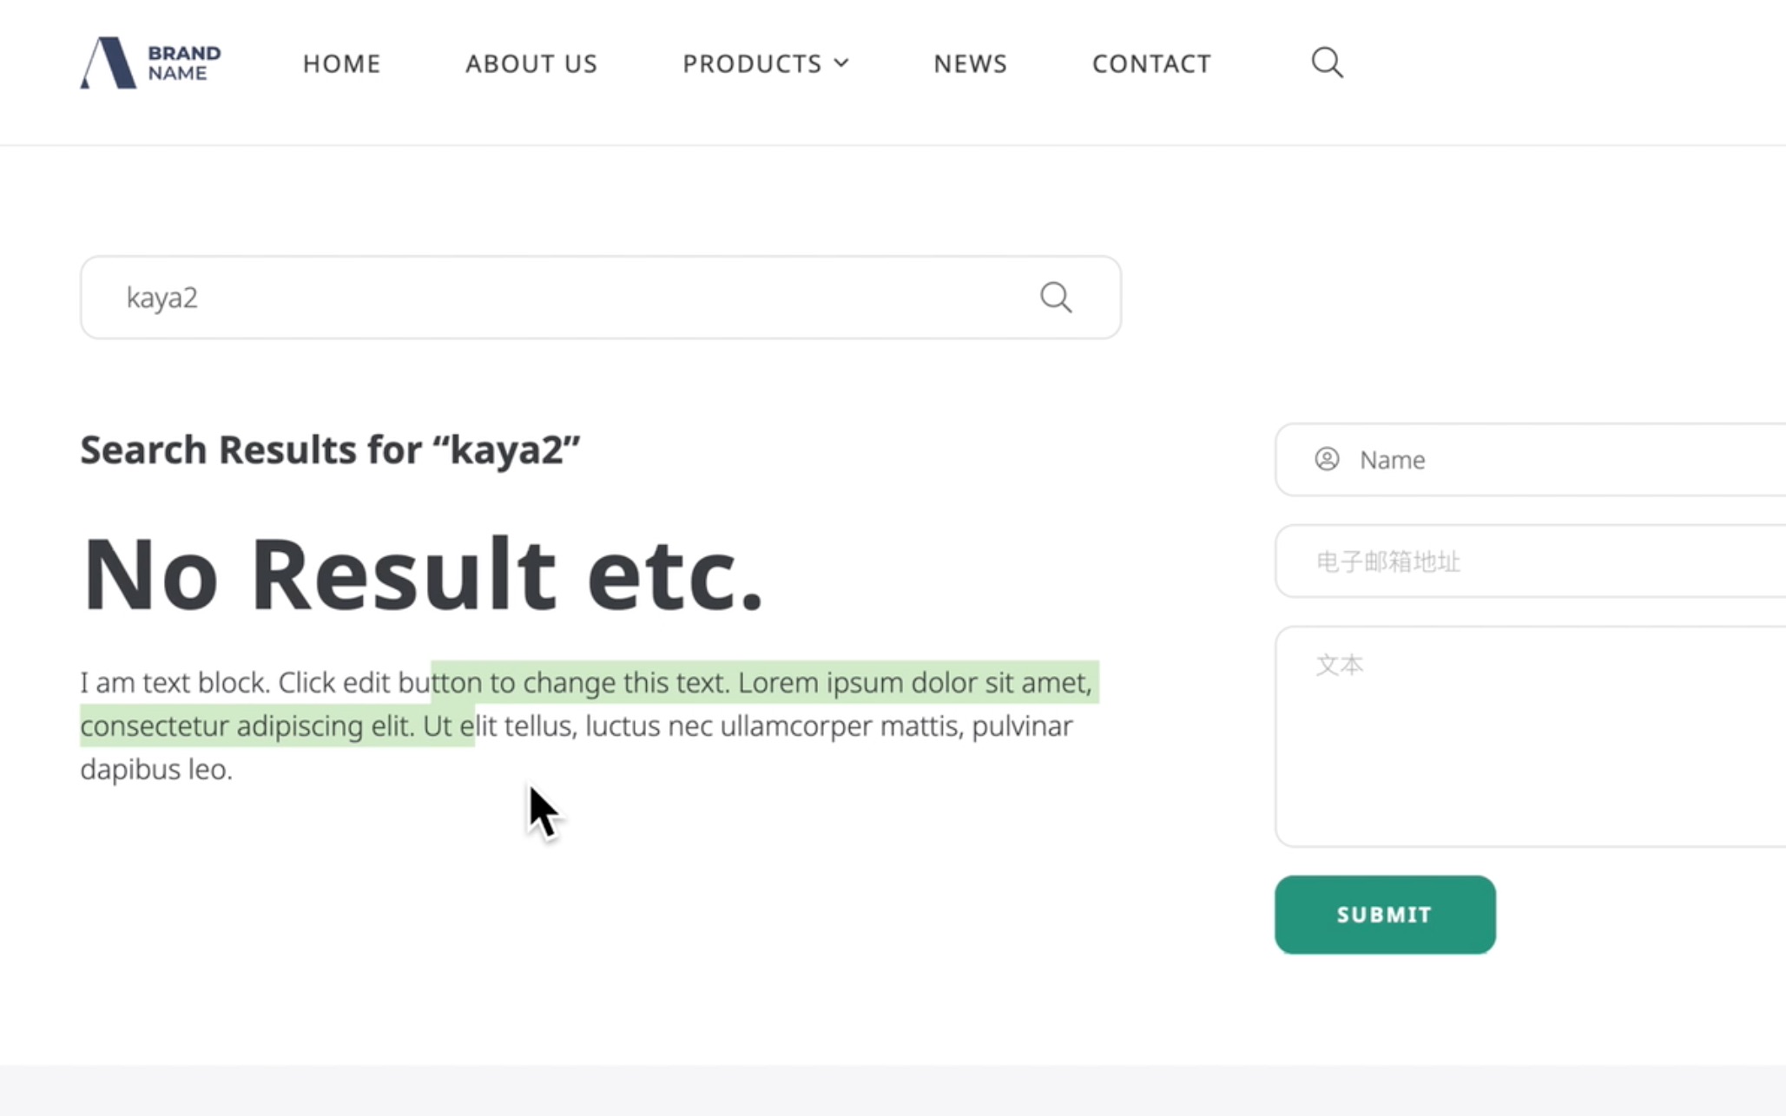This screenshot has height=1116, width=1786.
Task: Select the Products menu item
Action: [x=751, y=63]
